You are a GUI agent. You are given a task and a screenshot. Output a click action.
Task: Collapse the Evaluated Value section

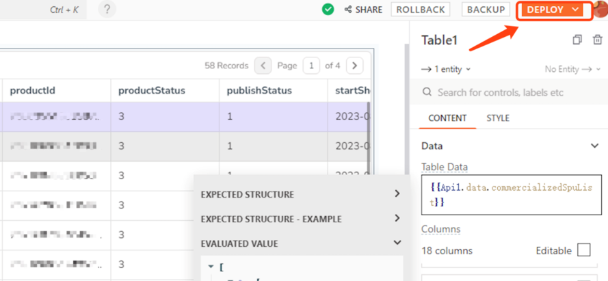[x=397, y=243]
